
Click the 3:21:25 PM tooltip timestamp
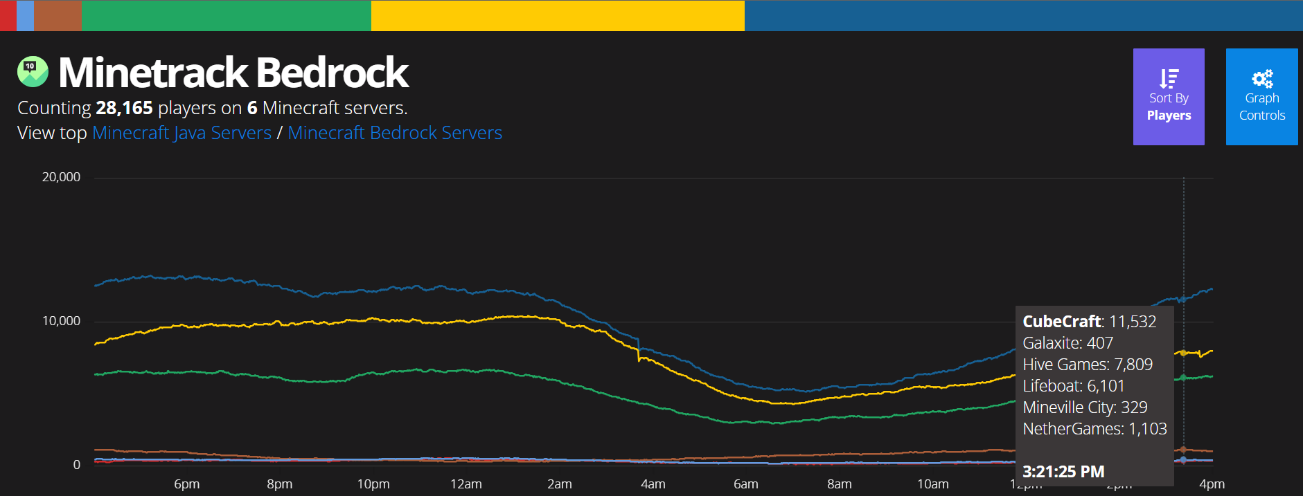point(1063,472)
